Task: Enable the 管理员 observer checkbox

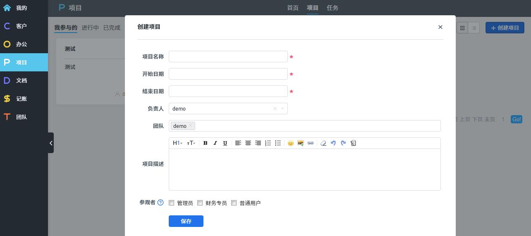Action: 172,203
